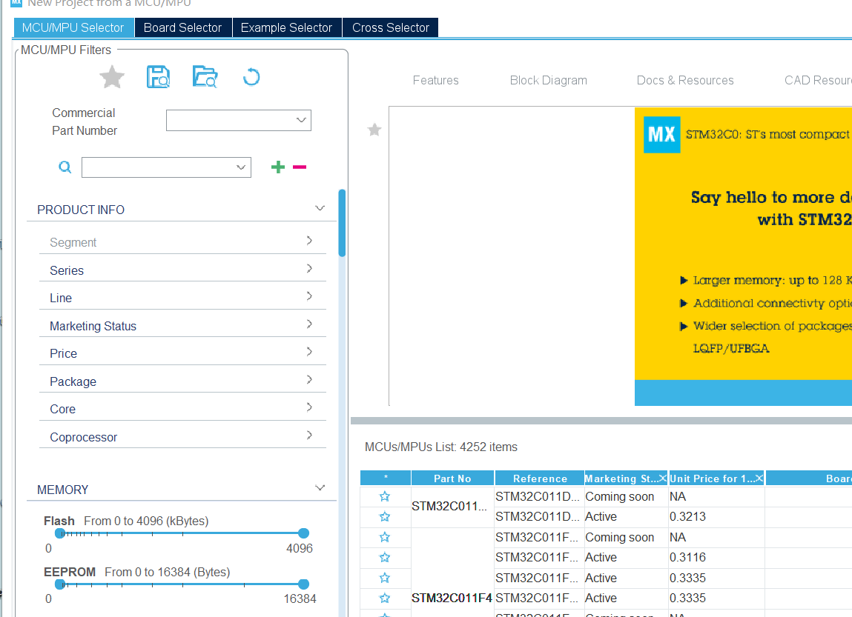Open the Cross Selector tab
852x617 pixels.
click(x=391, y=27)
